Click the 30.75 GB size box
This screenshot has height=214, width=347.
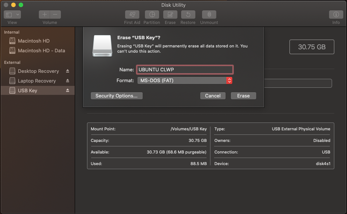tap(312, 47)
